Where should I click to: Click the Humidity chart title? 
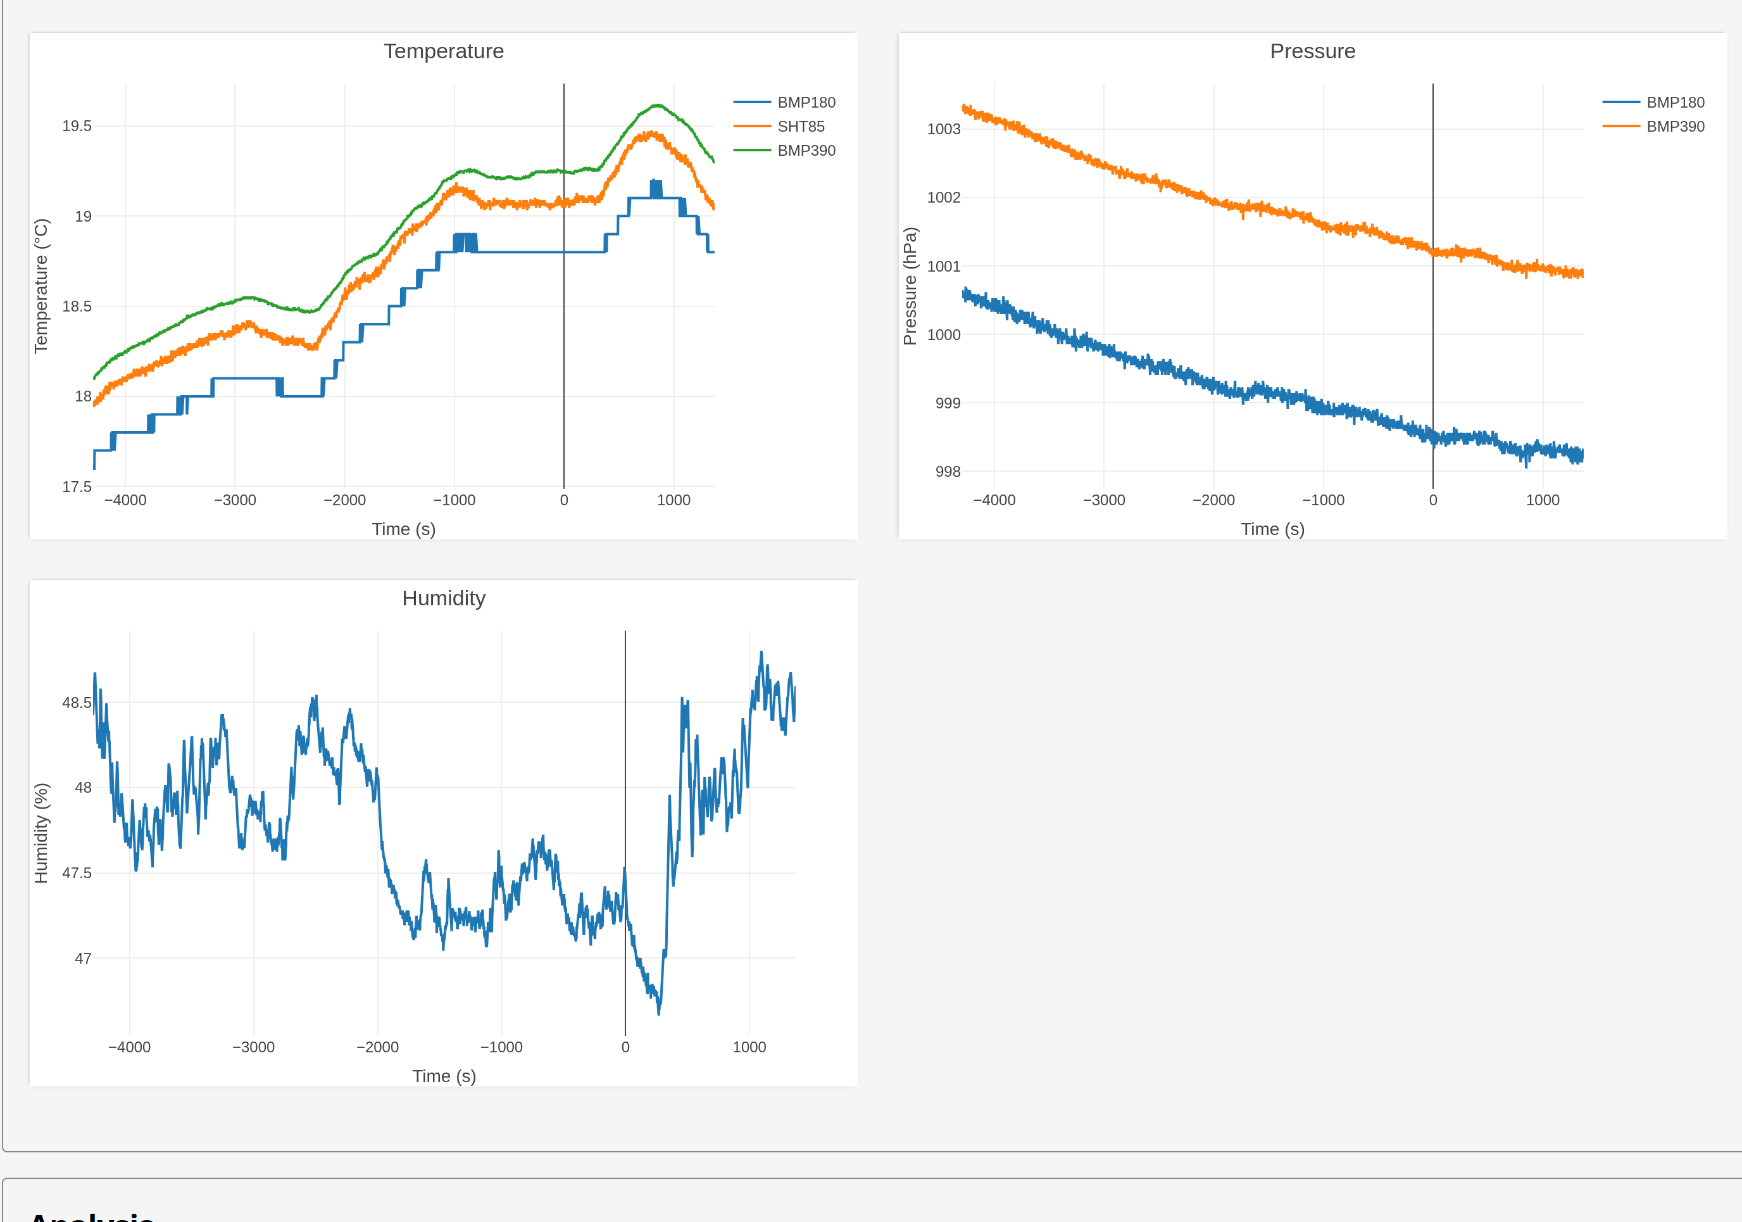[x=443, y=598]
